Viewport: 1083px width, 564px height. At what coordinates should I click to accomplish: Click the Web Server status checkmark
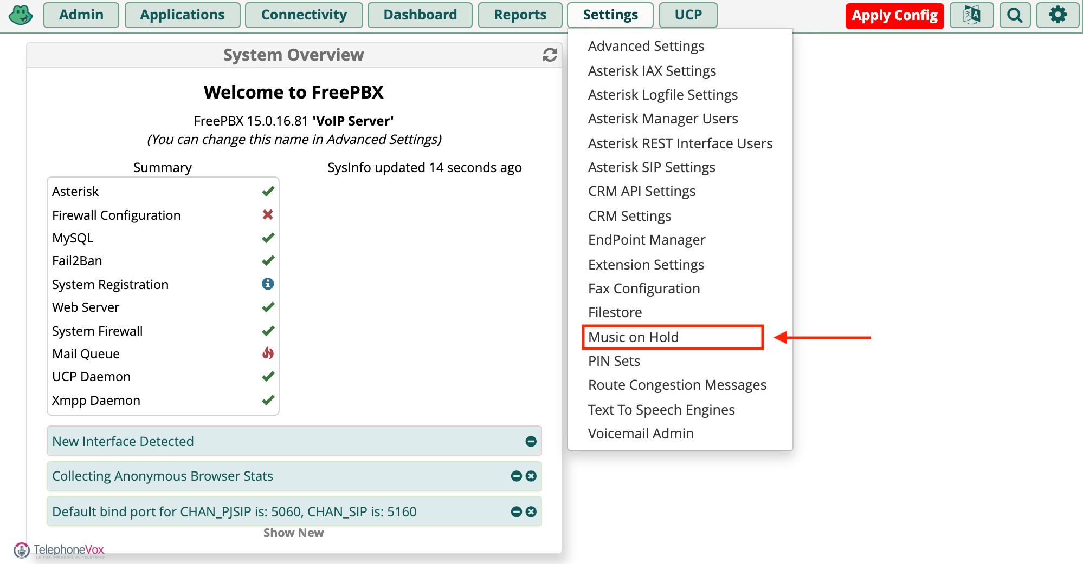coord(268,307)
